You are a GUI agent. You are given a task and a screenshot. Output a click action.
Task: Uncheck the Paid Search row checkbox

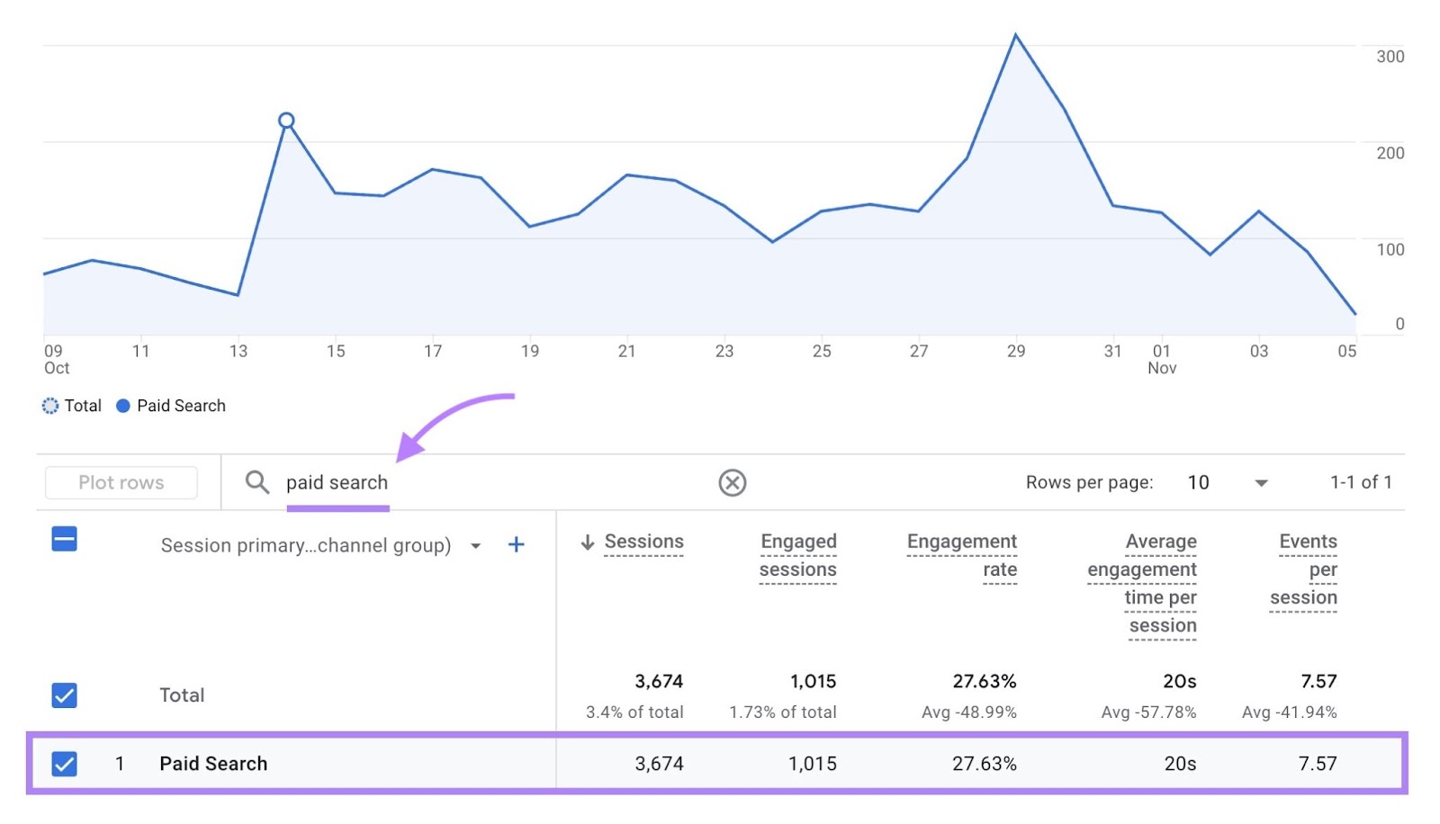(64, 764)
